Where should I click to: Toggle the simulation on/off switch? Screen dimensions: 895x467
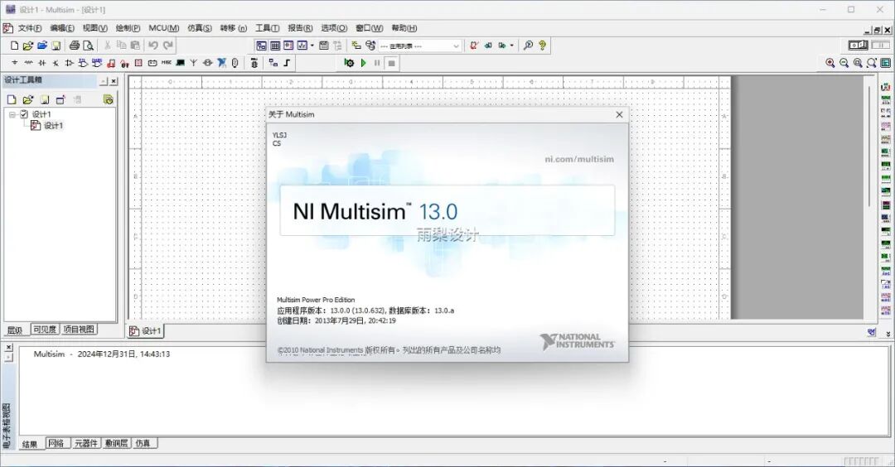(858, 45)
